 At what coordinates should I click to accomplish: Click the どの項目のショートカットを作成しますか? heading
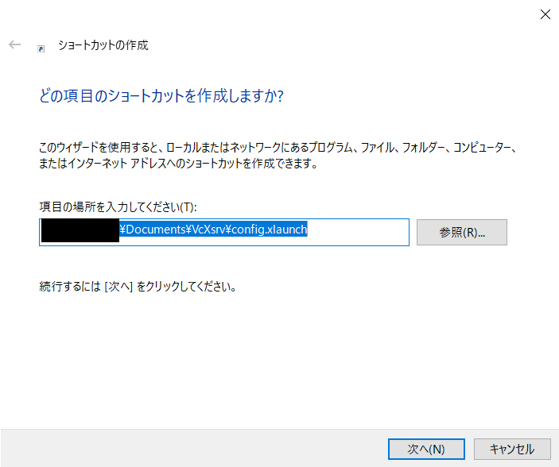tap(161, 96)
